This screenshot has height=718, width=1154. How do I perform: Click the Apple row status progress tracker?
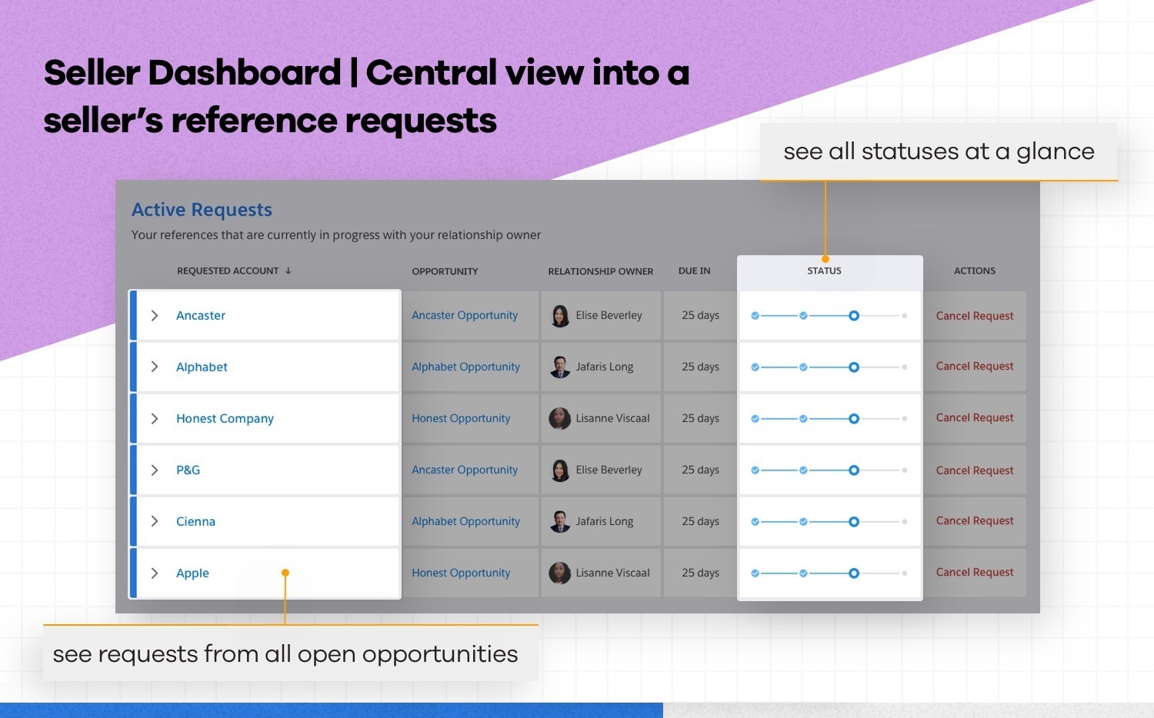(829, 573)
